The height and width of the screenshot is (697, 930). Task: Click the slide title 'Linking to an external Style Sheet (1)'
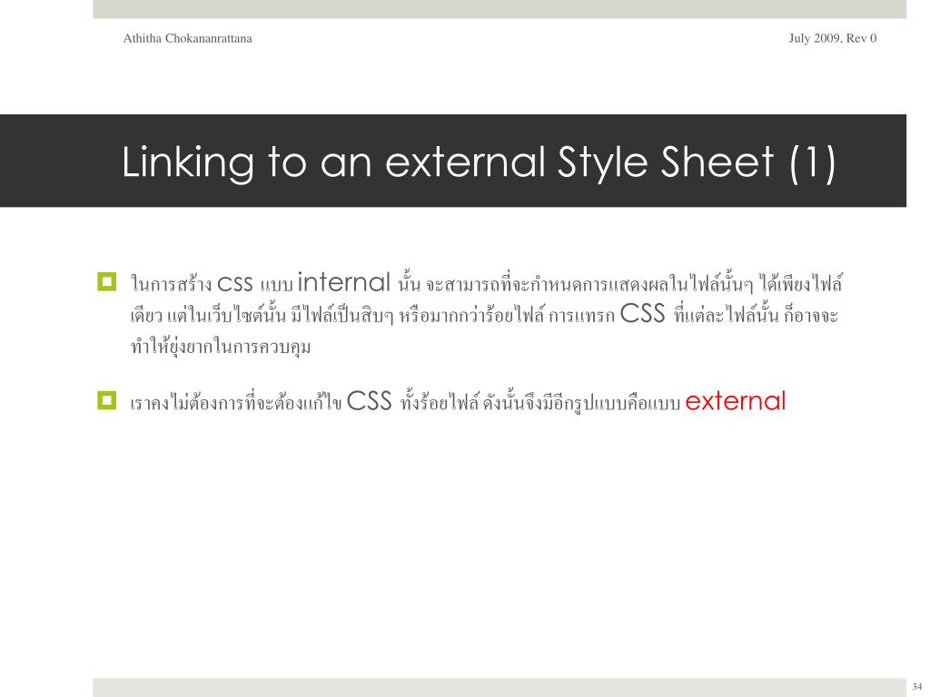(479, 162)
